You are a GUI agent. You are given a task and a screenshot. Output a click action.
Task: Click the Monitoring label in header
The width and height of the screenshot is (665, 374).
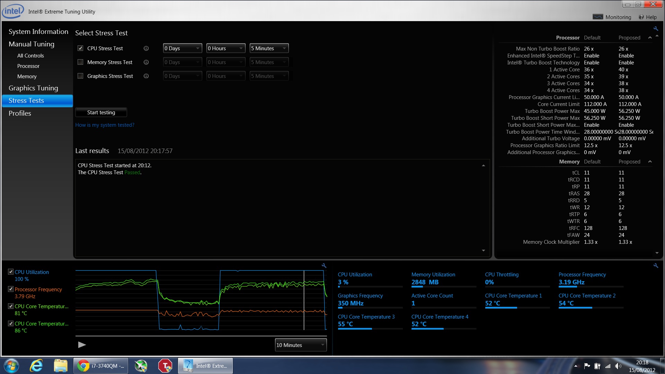click(x=618, y=17)
